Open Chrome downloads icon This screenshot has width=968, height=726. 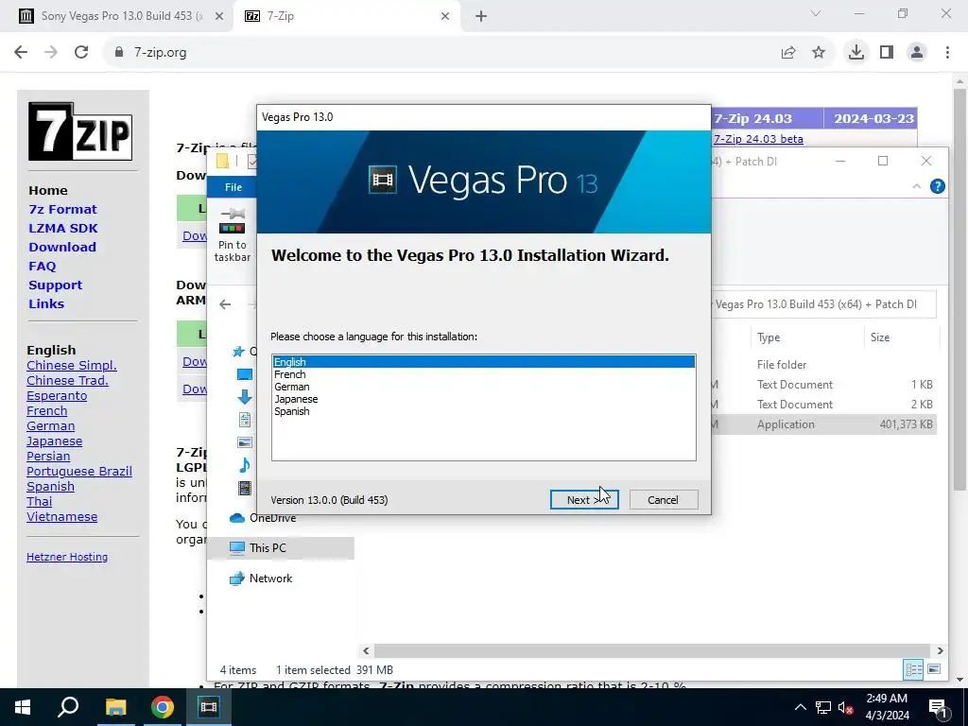click(856, 53)
